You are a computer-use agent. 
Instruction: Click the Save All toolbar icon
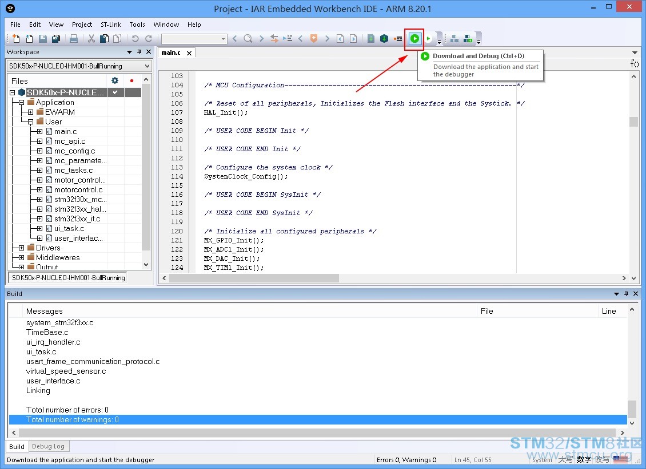(x=55, y=39)
